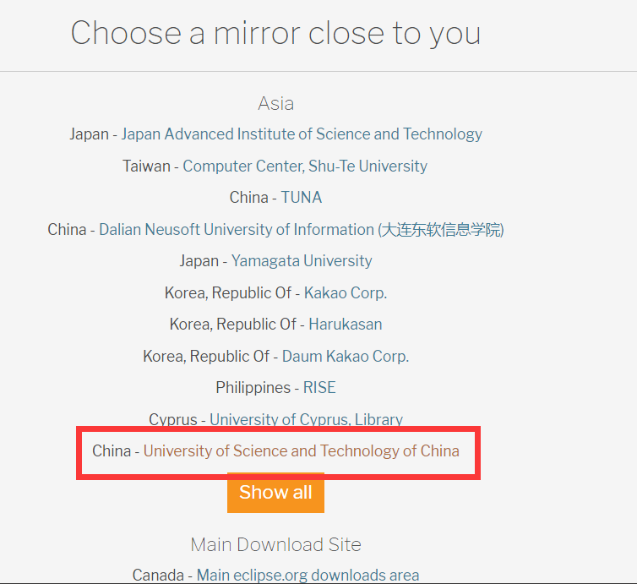Viewport: 637px width, 584px height.
Task: Click the 'Korea, Republic Of' text beside Harukasan
Action: (233, 325)
